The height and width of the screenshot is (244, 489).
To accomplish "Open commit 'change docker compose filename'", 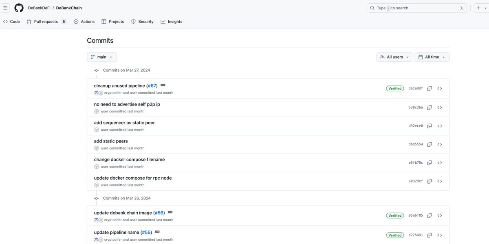I will (x=129, y=160).
